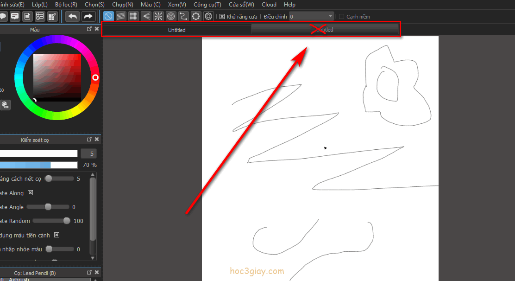Toggle the dụng màu tiền cảnh checkbox
515x281 pixels.
pyautogui.click(x=57, y=235)
